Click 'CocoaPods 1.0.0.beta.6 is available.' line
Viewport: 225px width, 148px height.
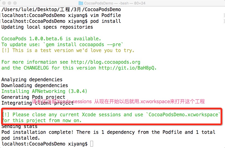coord(51,39)
